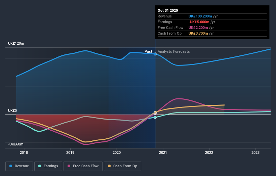Select the Revenue data point marker on the chart
Screen dimensions: 276x176
155,54
